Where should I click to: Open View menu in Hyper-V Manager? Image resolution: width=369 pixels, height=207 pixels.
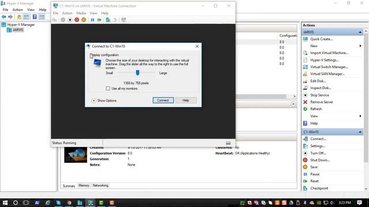coord(31,10)
